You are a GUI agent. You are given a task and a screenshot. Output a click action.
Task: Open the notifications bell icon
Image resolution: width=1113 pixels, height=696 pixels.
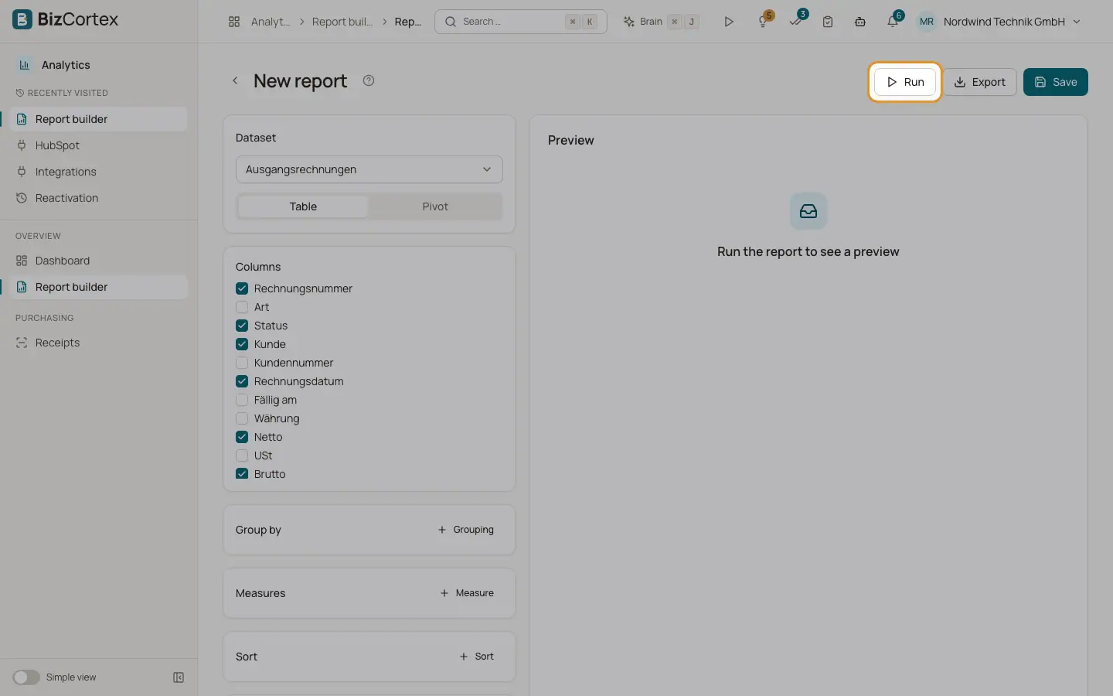coord(893,22)
